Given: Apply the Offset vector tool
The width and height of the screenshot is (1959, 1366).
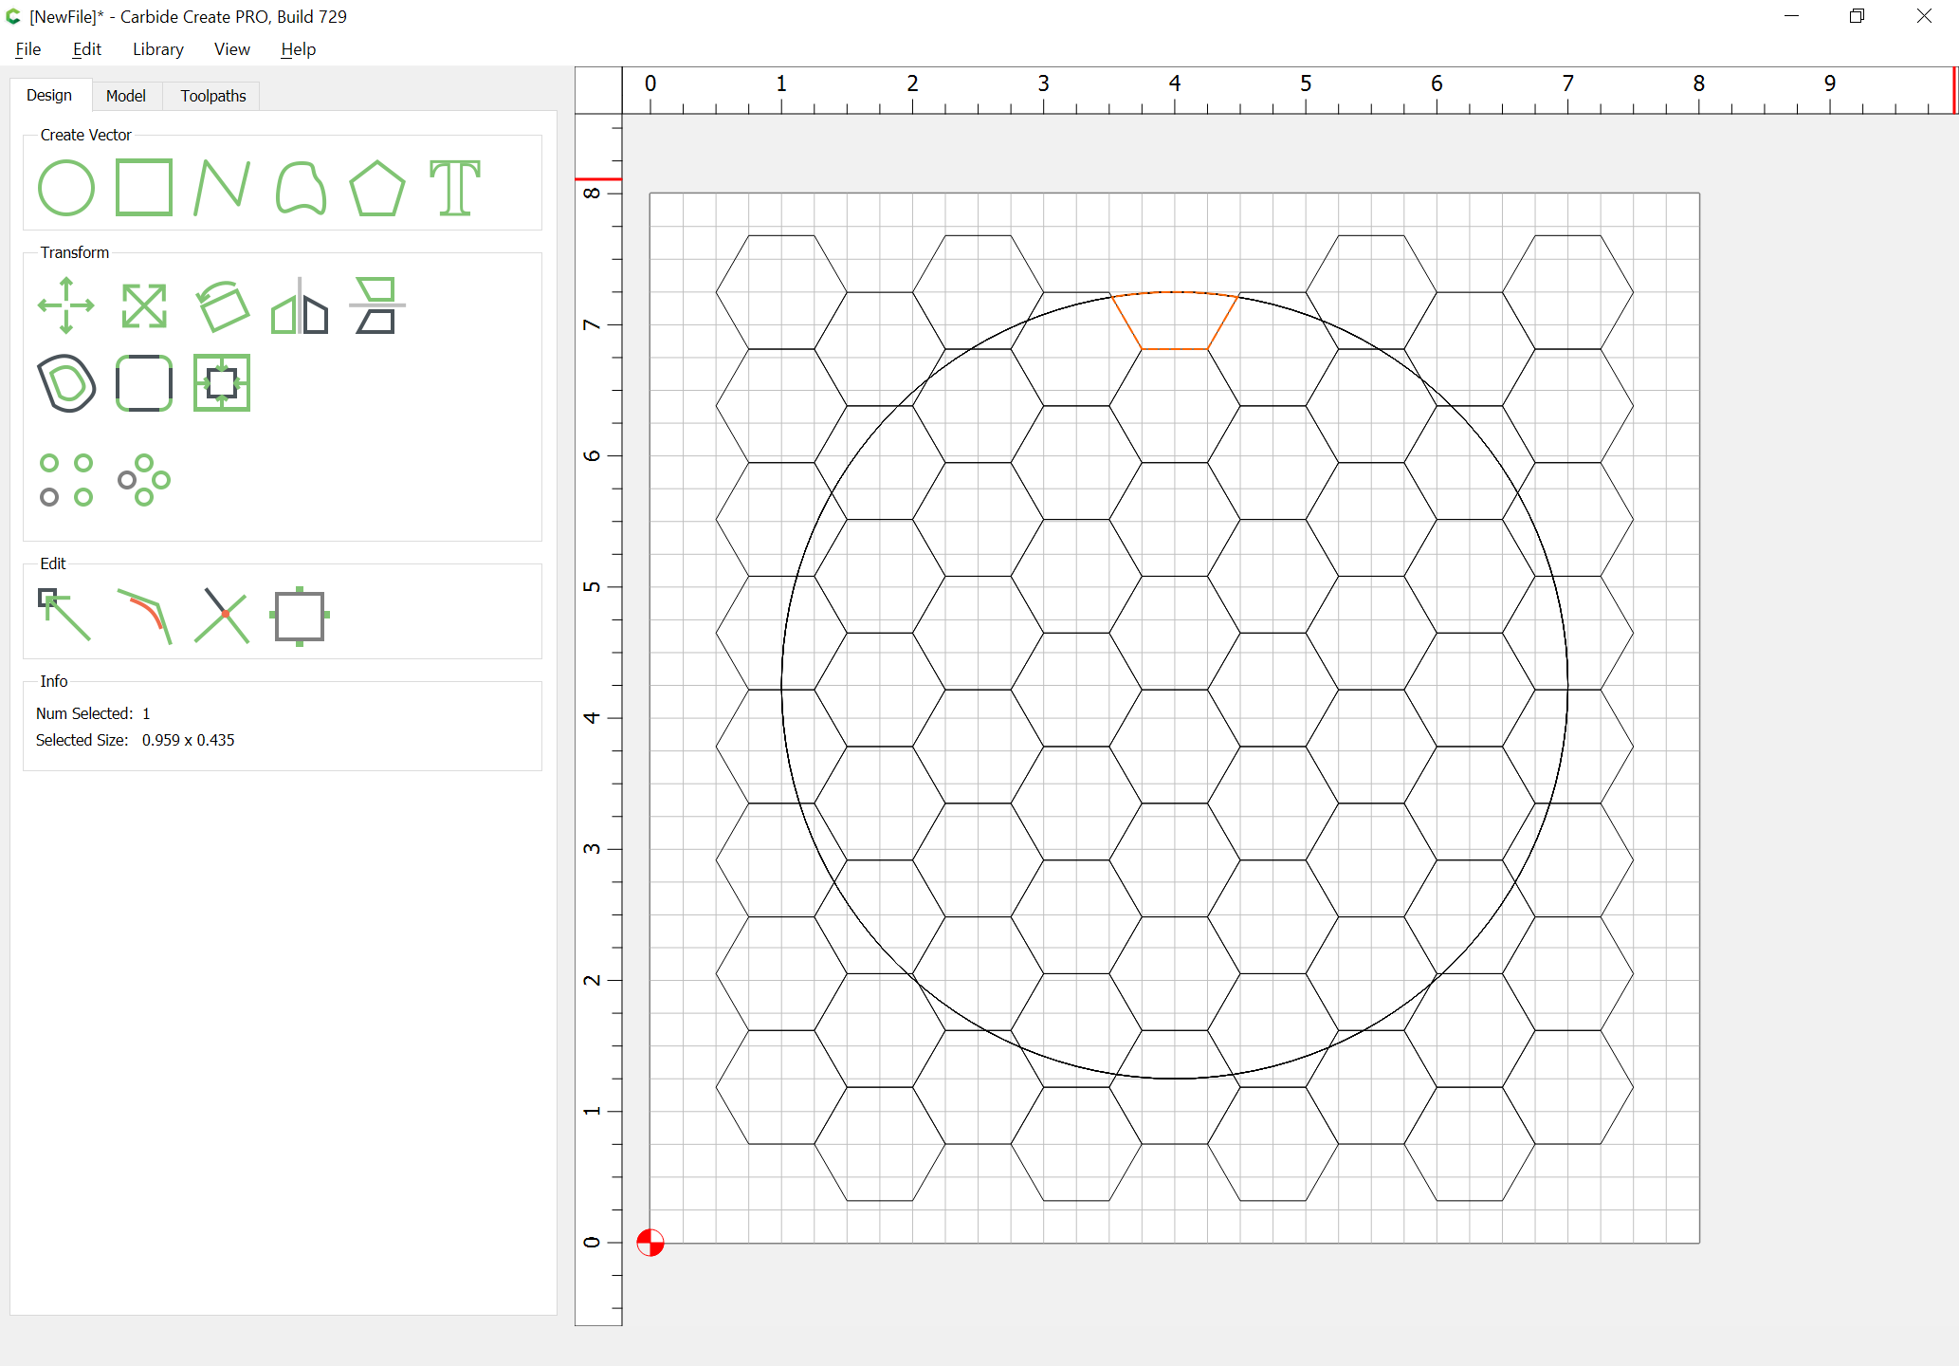Looking at the screenshot, I should [65, 383].
